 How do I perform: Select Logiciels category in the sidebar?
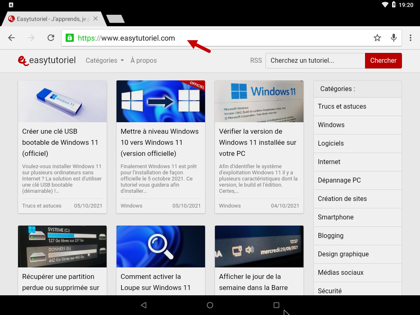pyautogui.click(x=358, y=144)
